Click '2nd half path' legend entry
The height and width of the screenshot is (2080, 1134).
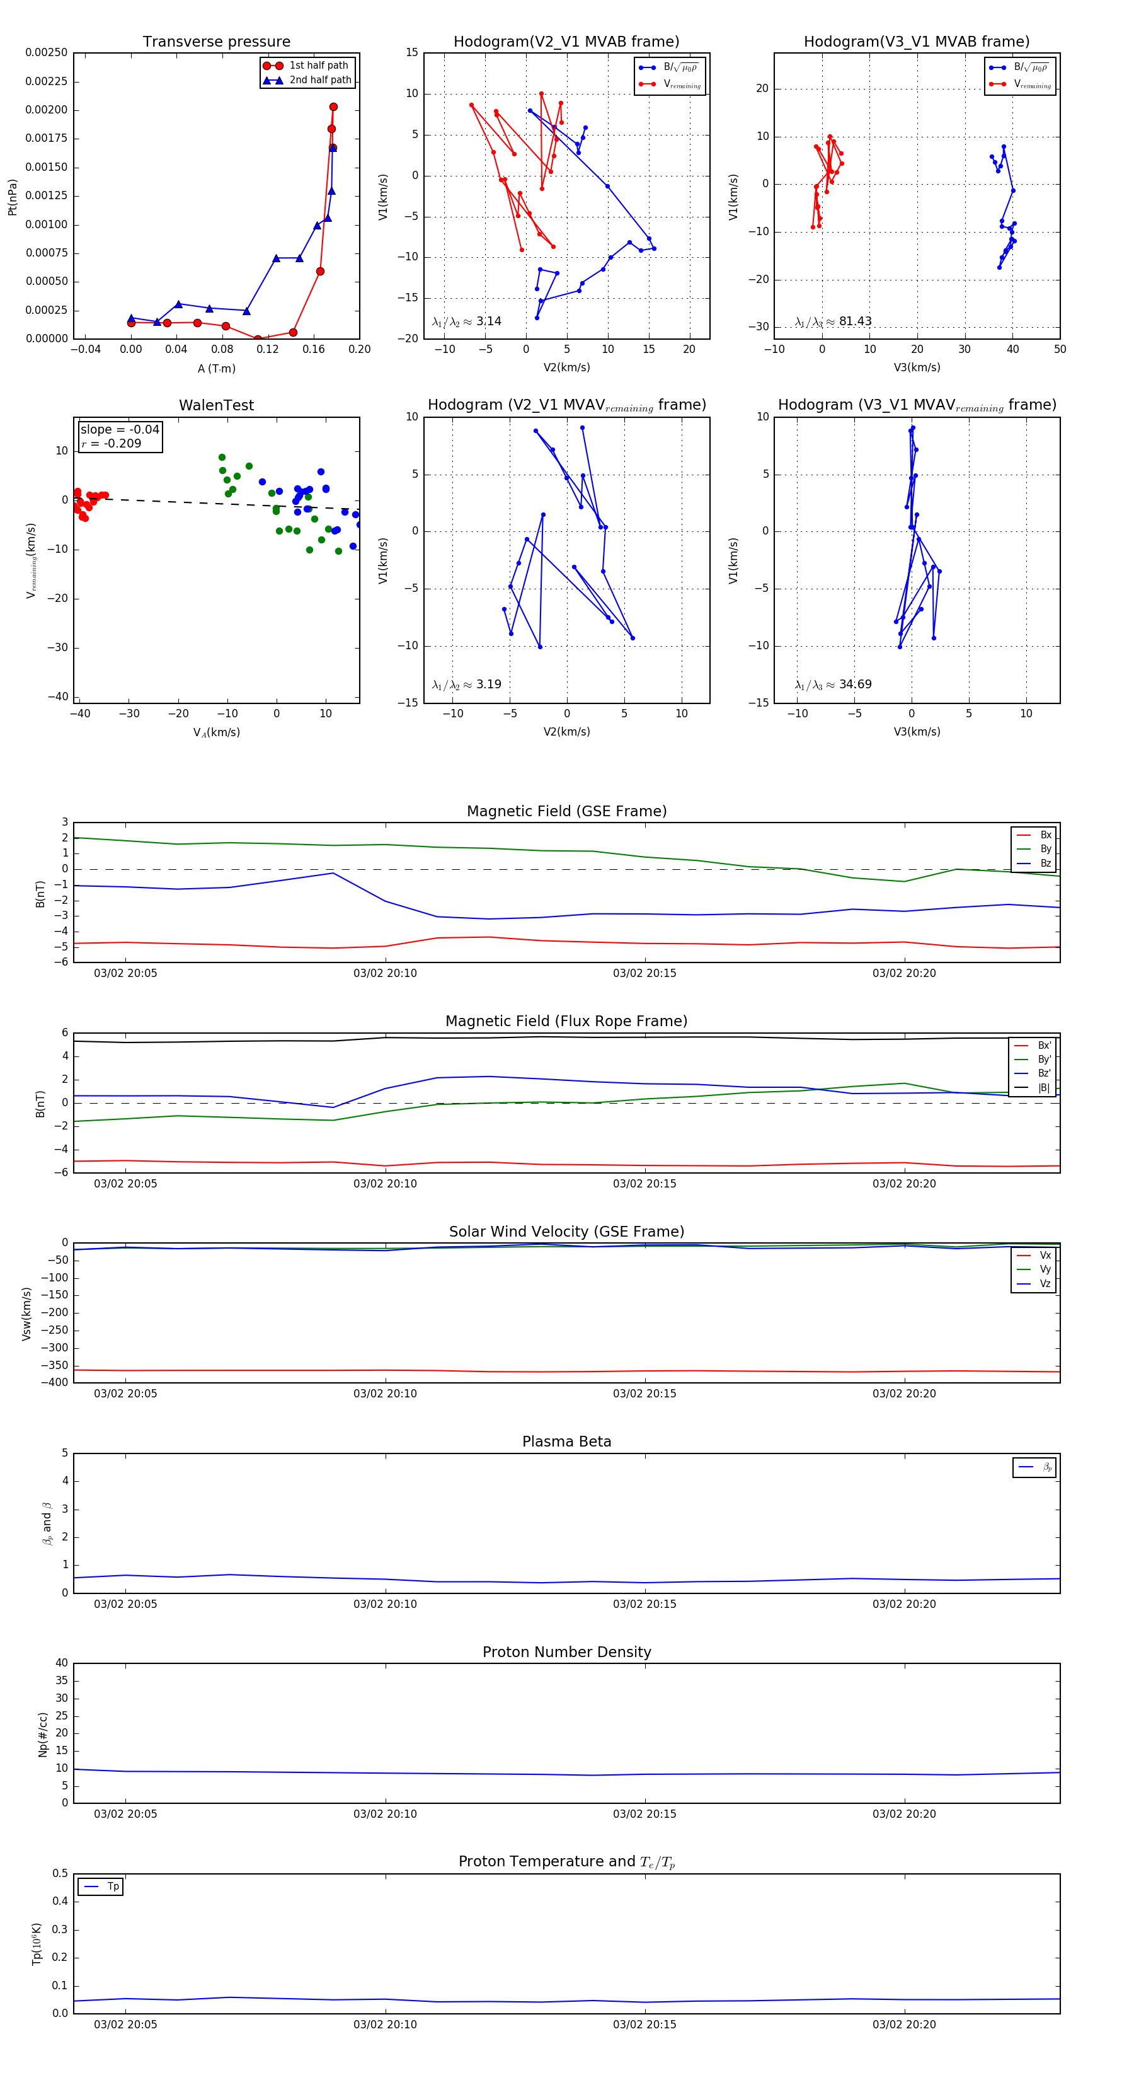tap(307, 80)
